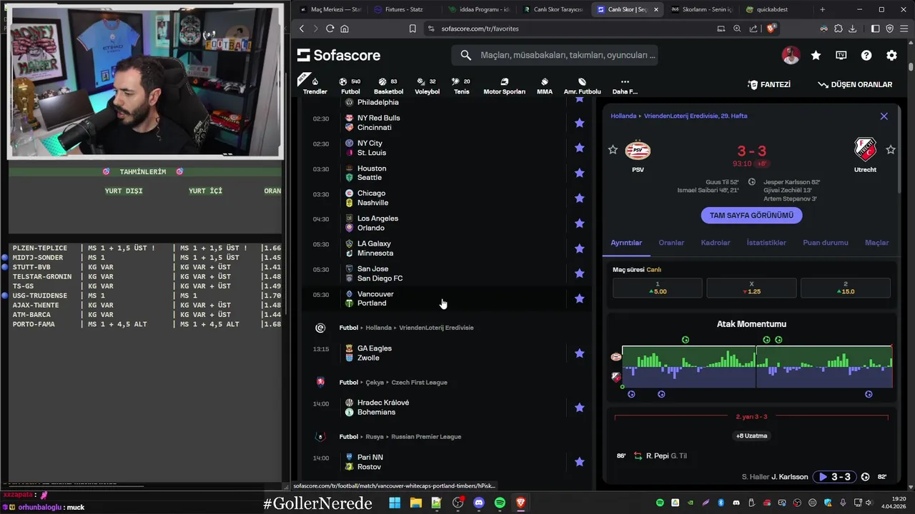Toggle favorite star for LA Galaxy vs Minnesota
The height and width of the screenshot is (514, 915).
click(580, 248)
